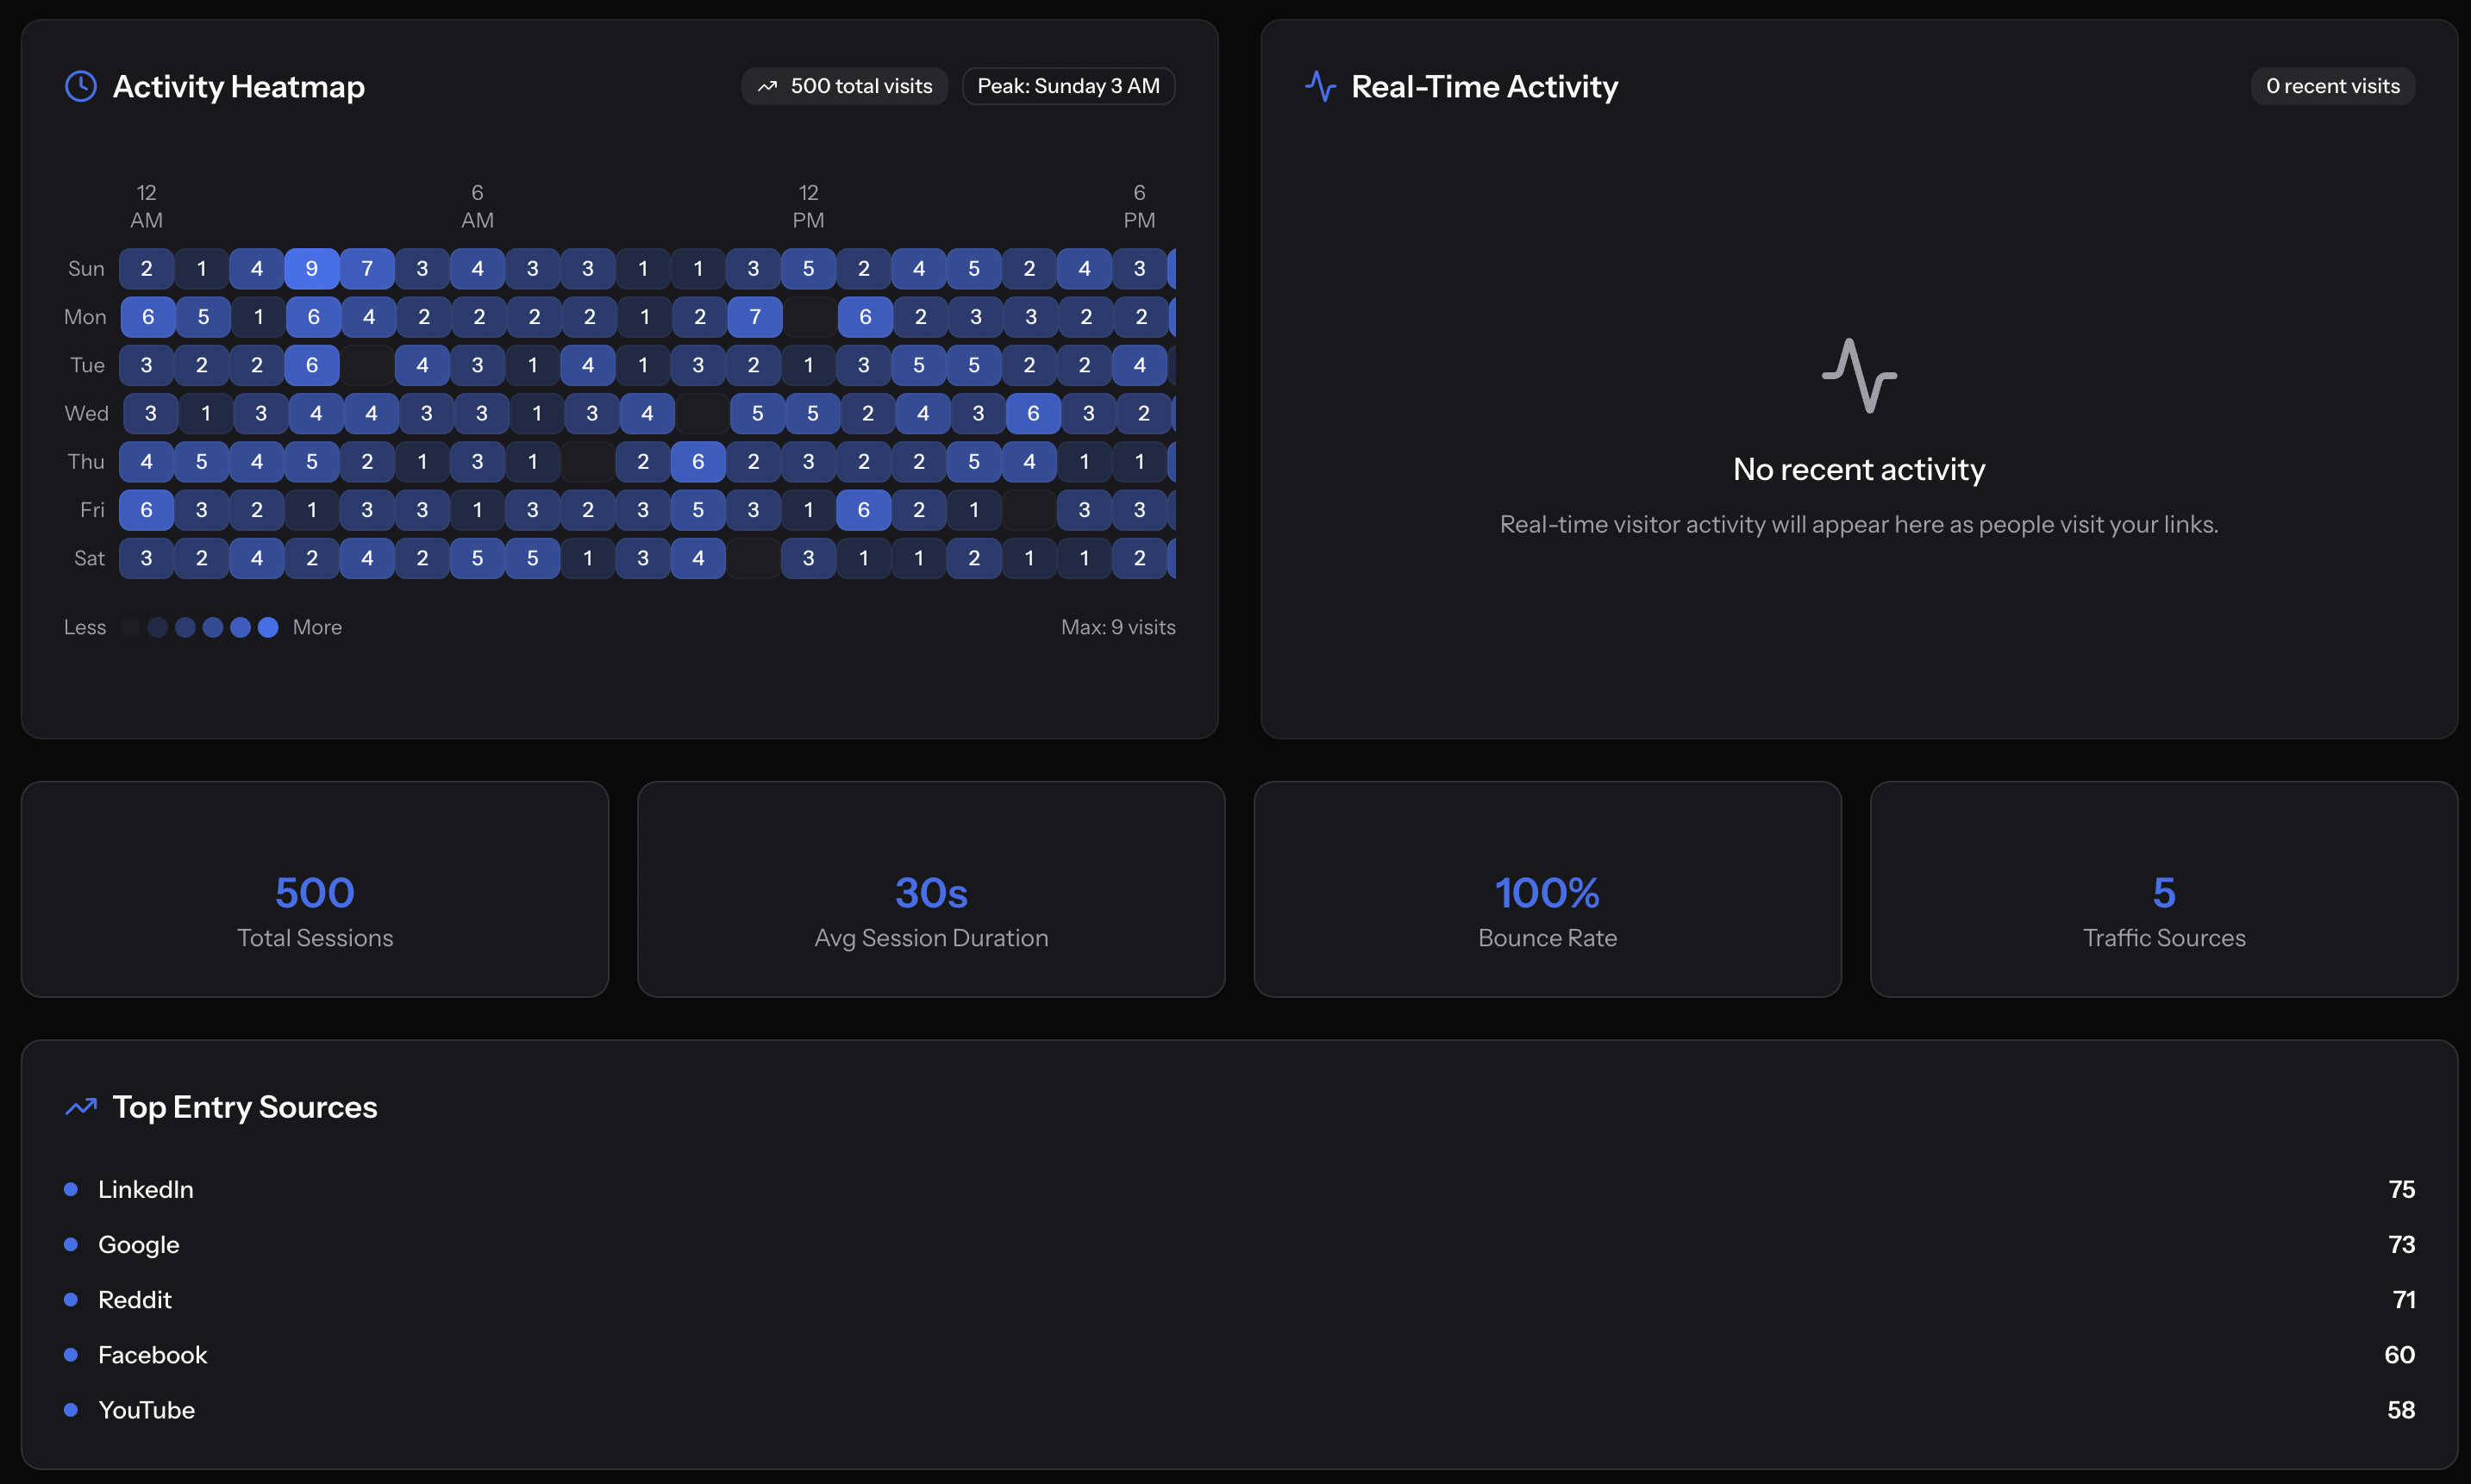Click the Monday heatmap cell showing 7
Screen dimensions: 2471x1484
coord(755,317)
